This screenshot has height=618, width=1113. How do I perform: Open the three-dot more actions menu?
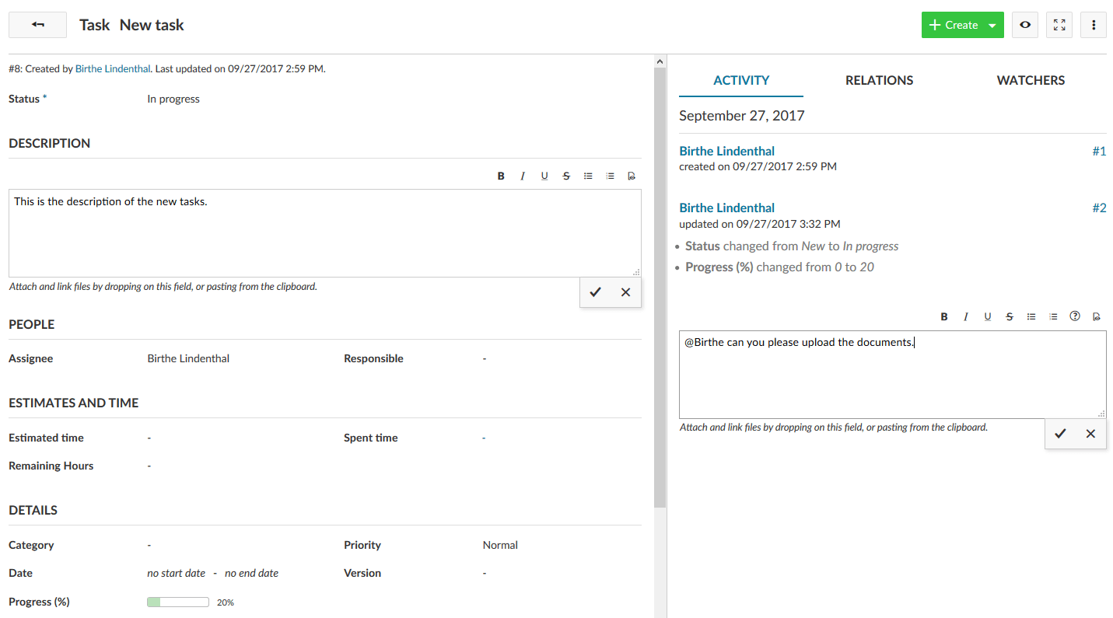coord(1094,25)
